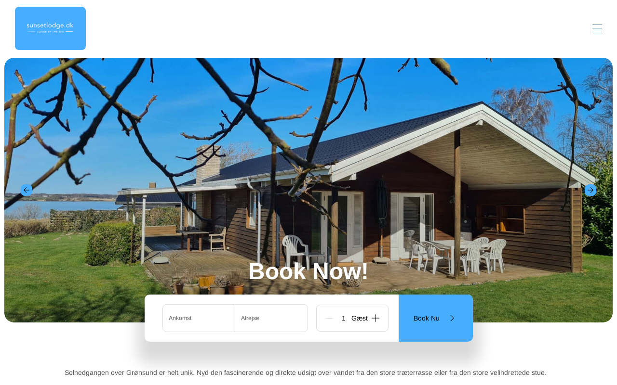Screen dimensions: 617x385
Task: Open the hamburger navigation menu
Action: [597, 28]
